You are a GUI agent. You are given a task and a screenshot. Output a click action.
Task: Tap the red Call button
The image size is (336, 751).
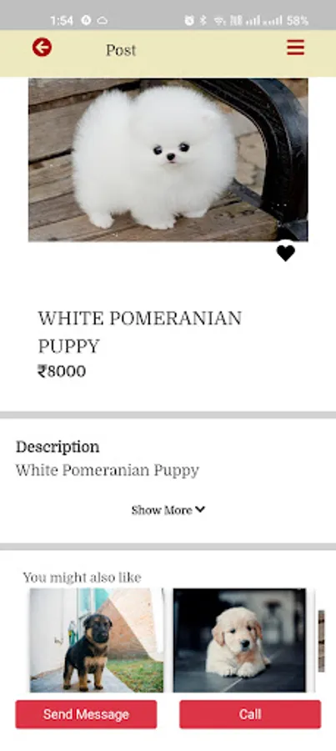click(x=250, y=714)
